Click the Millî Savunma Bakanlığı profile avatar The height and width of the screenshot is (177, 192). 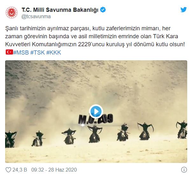pyautogui.click(x=11, y=13)
